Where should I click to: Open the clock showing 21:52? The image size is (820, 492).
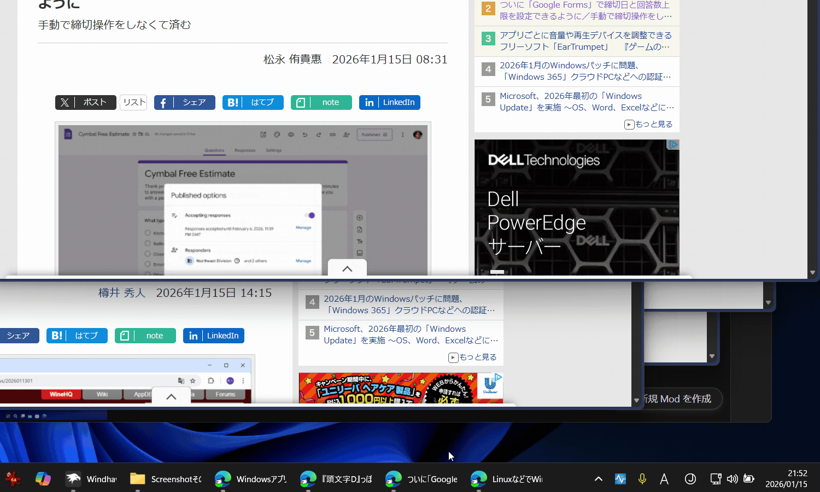(786, 479)
